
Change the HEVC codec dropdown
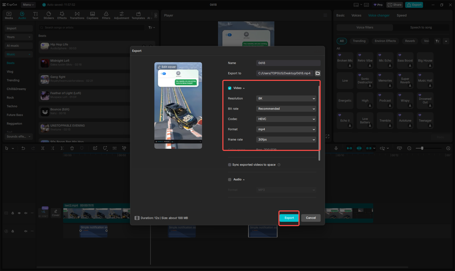pos(286,119)
